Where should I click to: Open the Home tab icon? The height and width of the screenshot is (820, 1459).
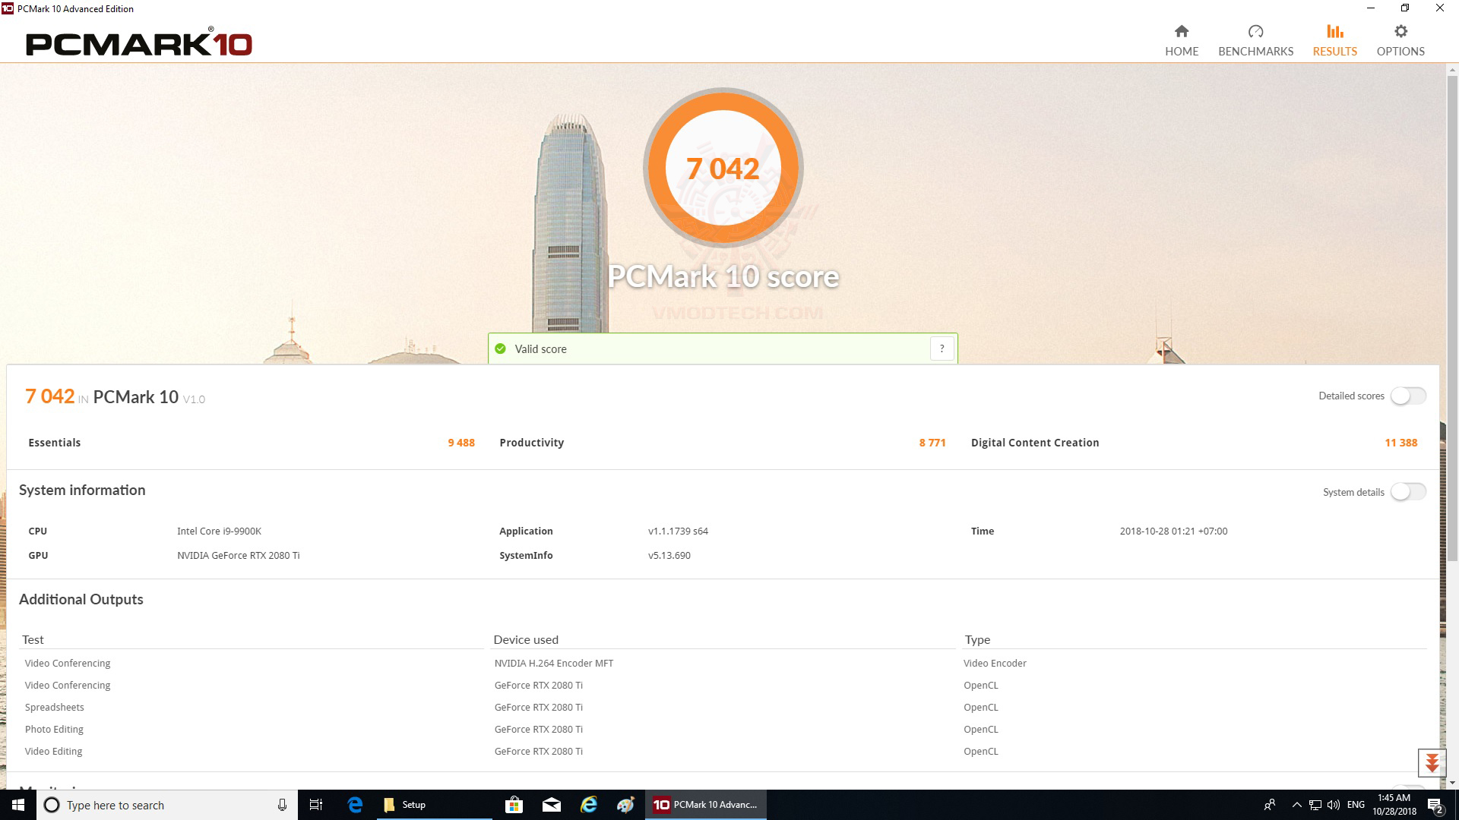(x=1181, y=32)
